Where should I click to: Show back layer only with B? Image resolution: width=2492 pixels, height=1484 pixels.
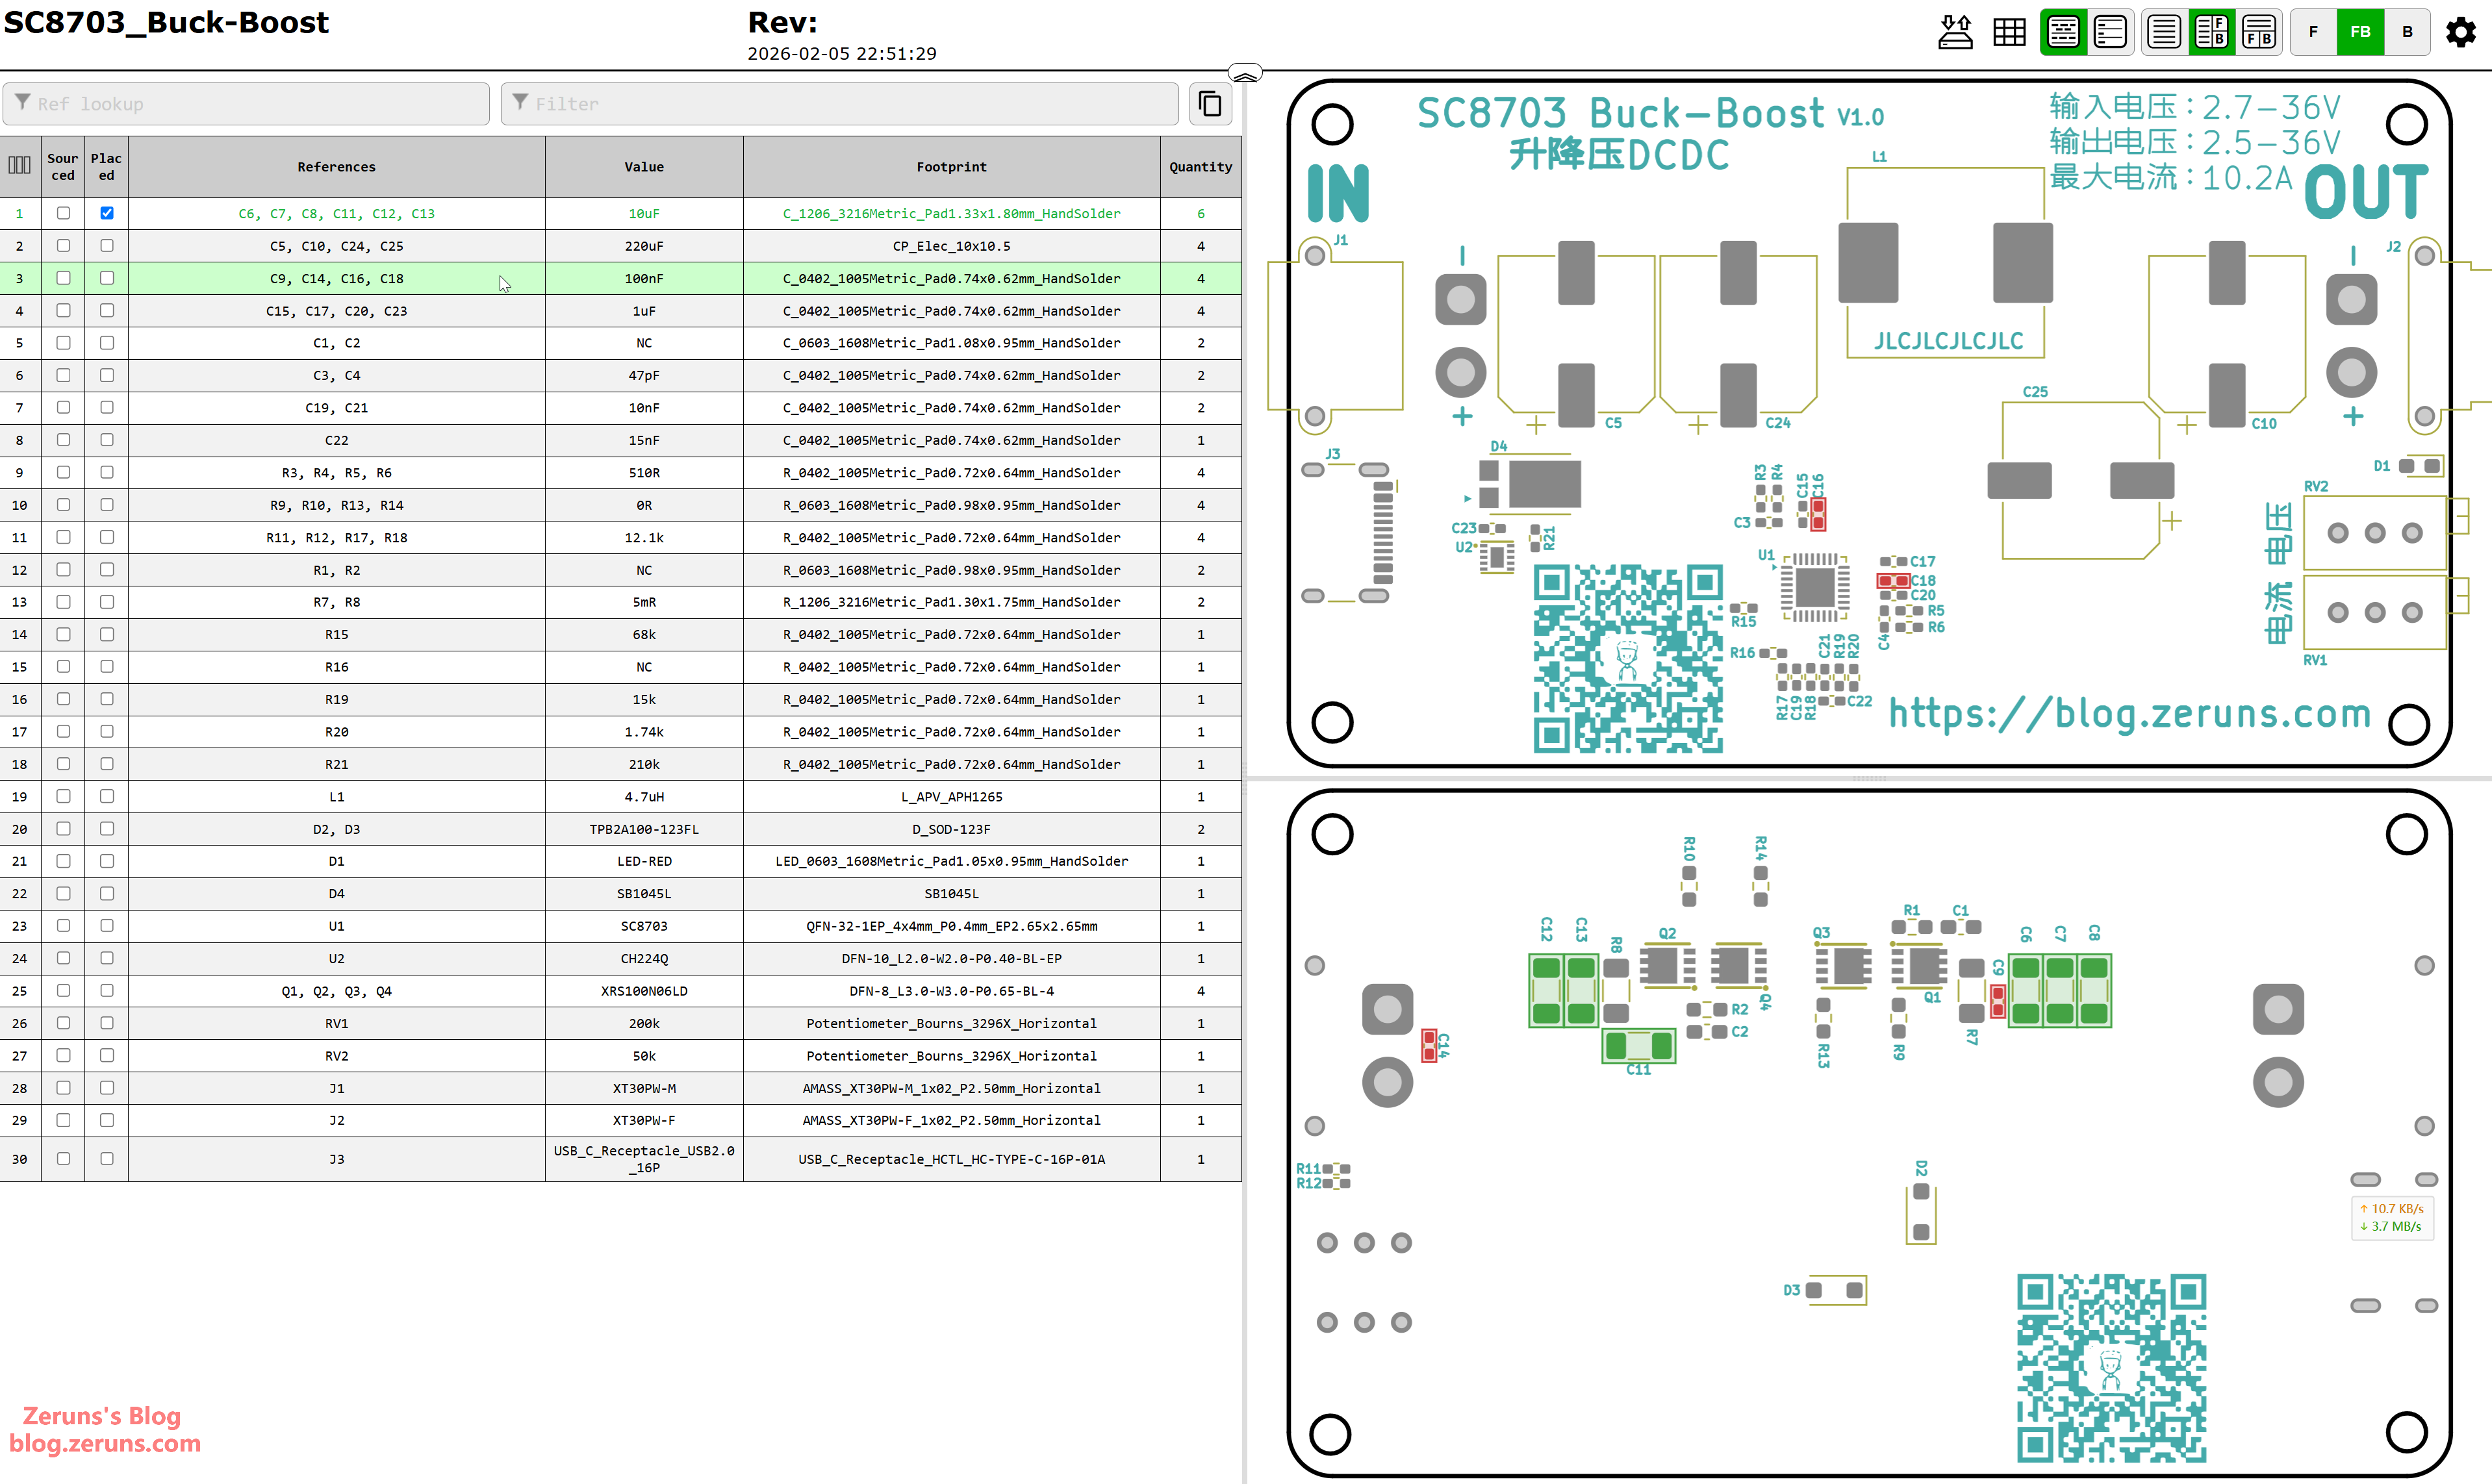(2407, 32)
